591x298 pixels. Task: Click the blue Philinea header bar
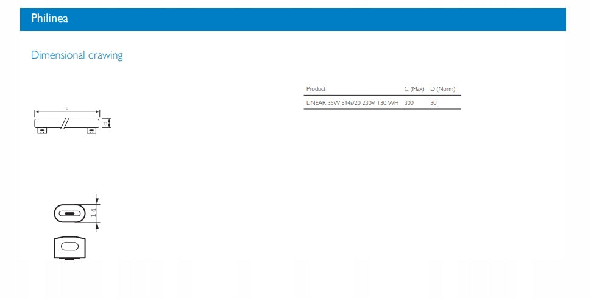point(305,19)
